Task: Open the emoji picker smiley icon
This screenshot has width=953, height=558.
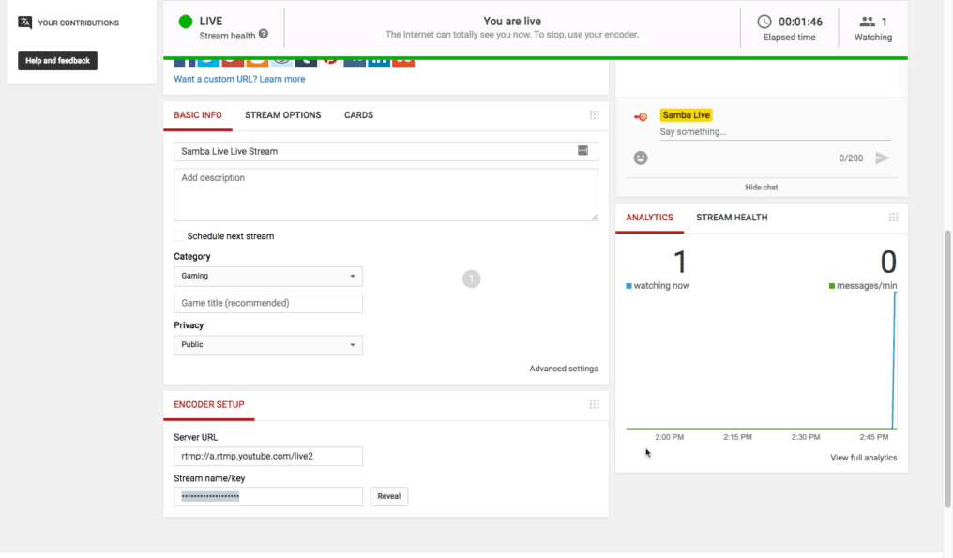Action: coord(641,158)
